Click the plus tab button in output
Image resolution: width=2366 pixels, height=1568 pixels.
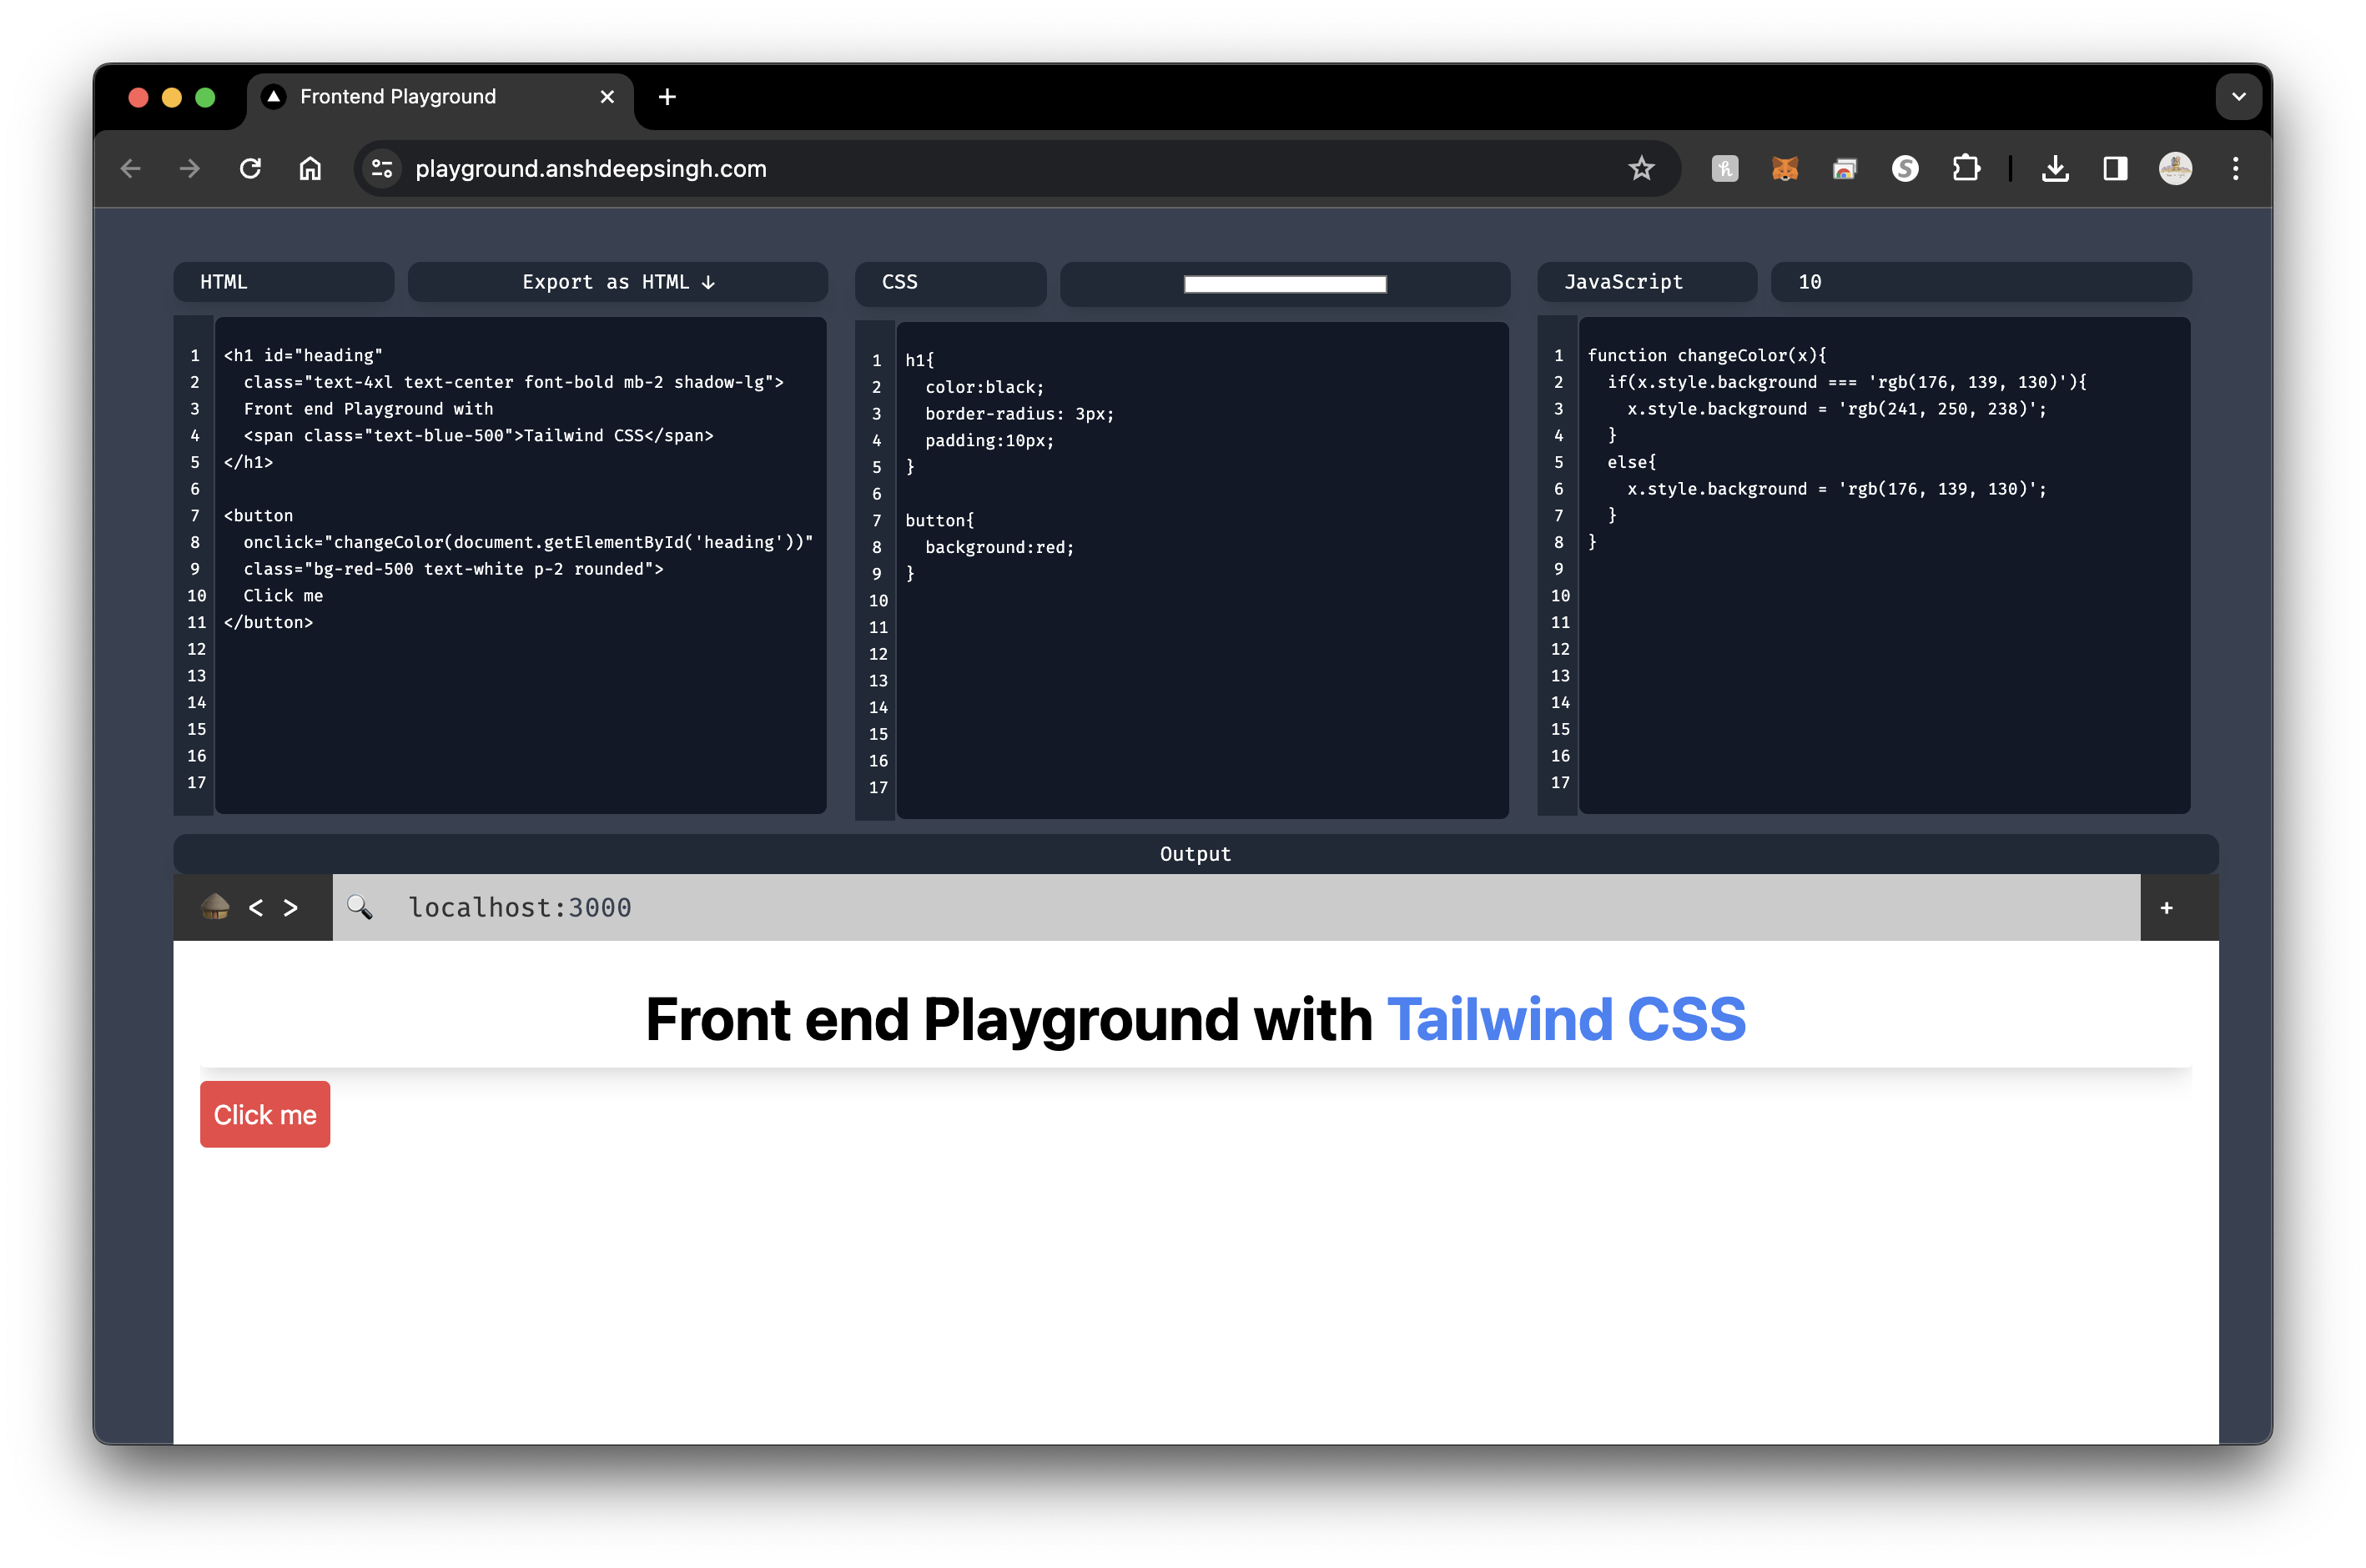2167,907
